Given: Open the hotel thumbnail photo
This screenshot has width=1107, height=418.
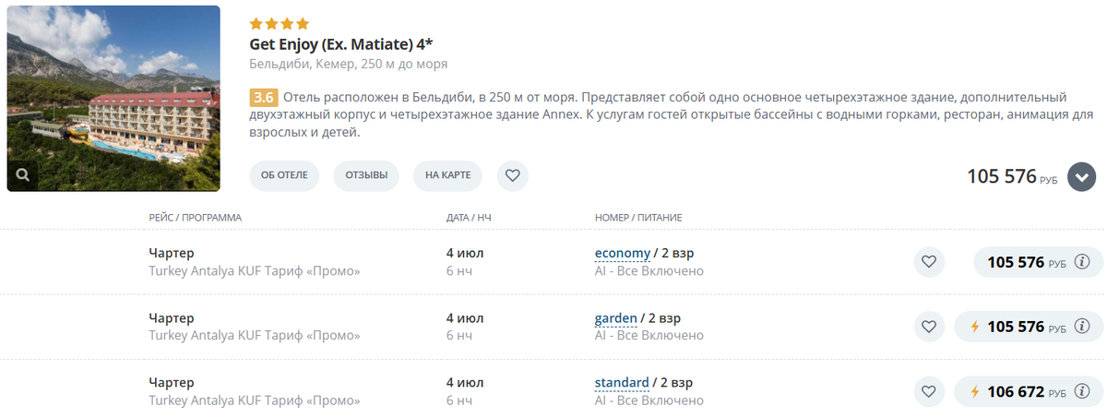Looking at the screenshot, I should 113,99.
